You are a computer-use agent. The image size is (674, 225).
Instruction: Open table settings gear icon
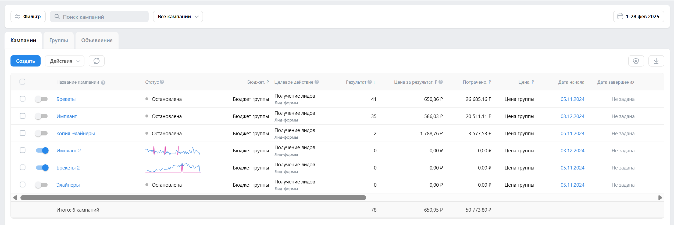pos(636,61)
